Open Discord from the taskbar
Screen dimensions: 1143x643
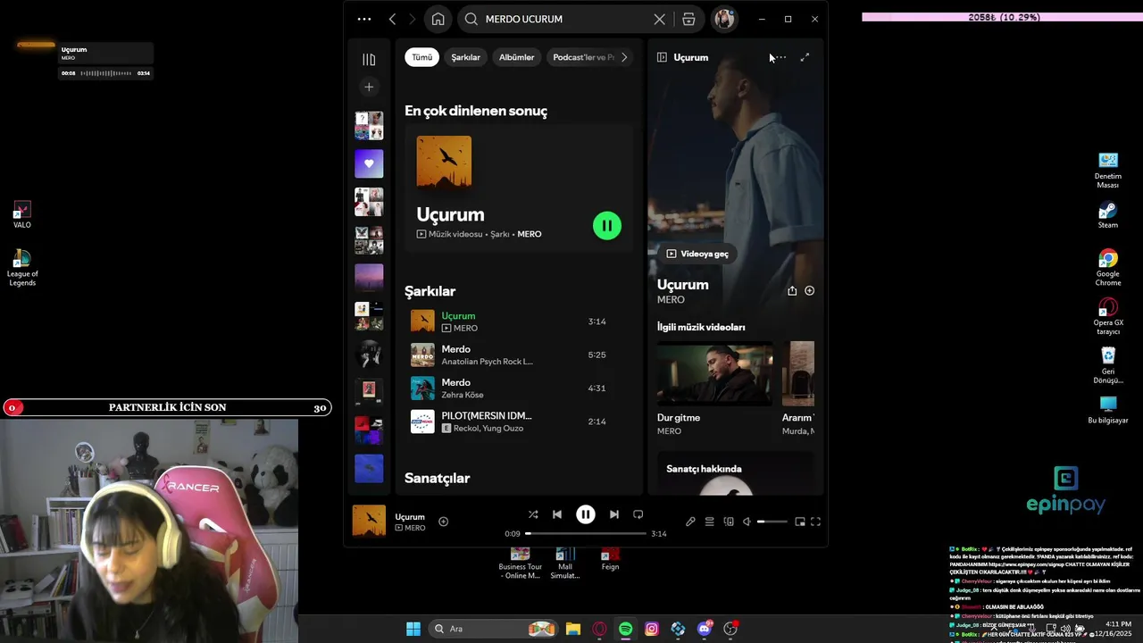[705, 629]
